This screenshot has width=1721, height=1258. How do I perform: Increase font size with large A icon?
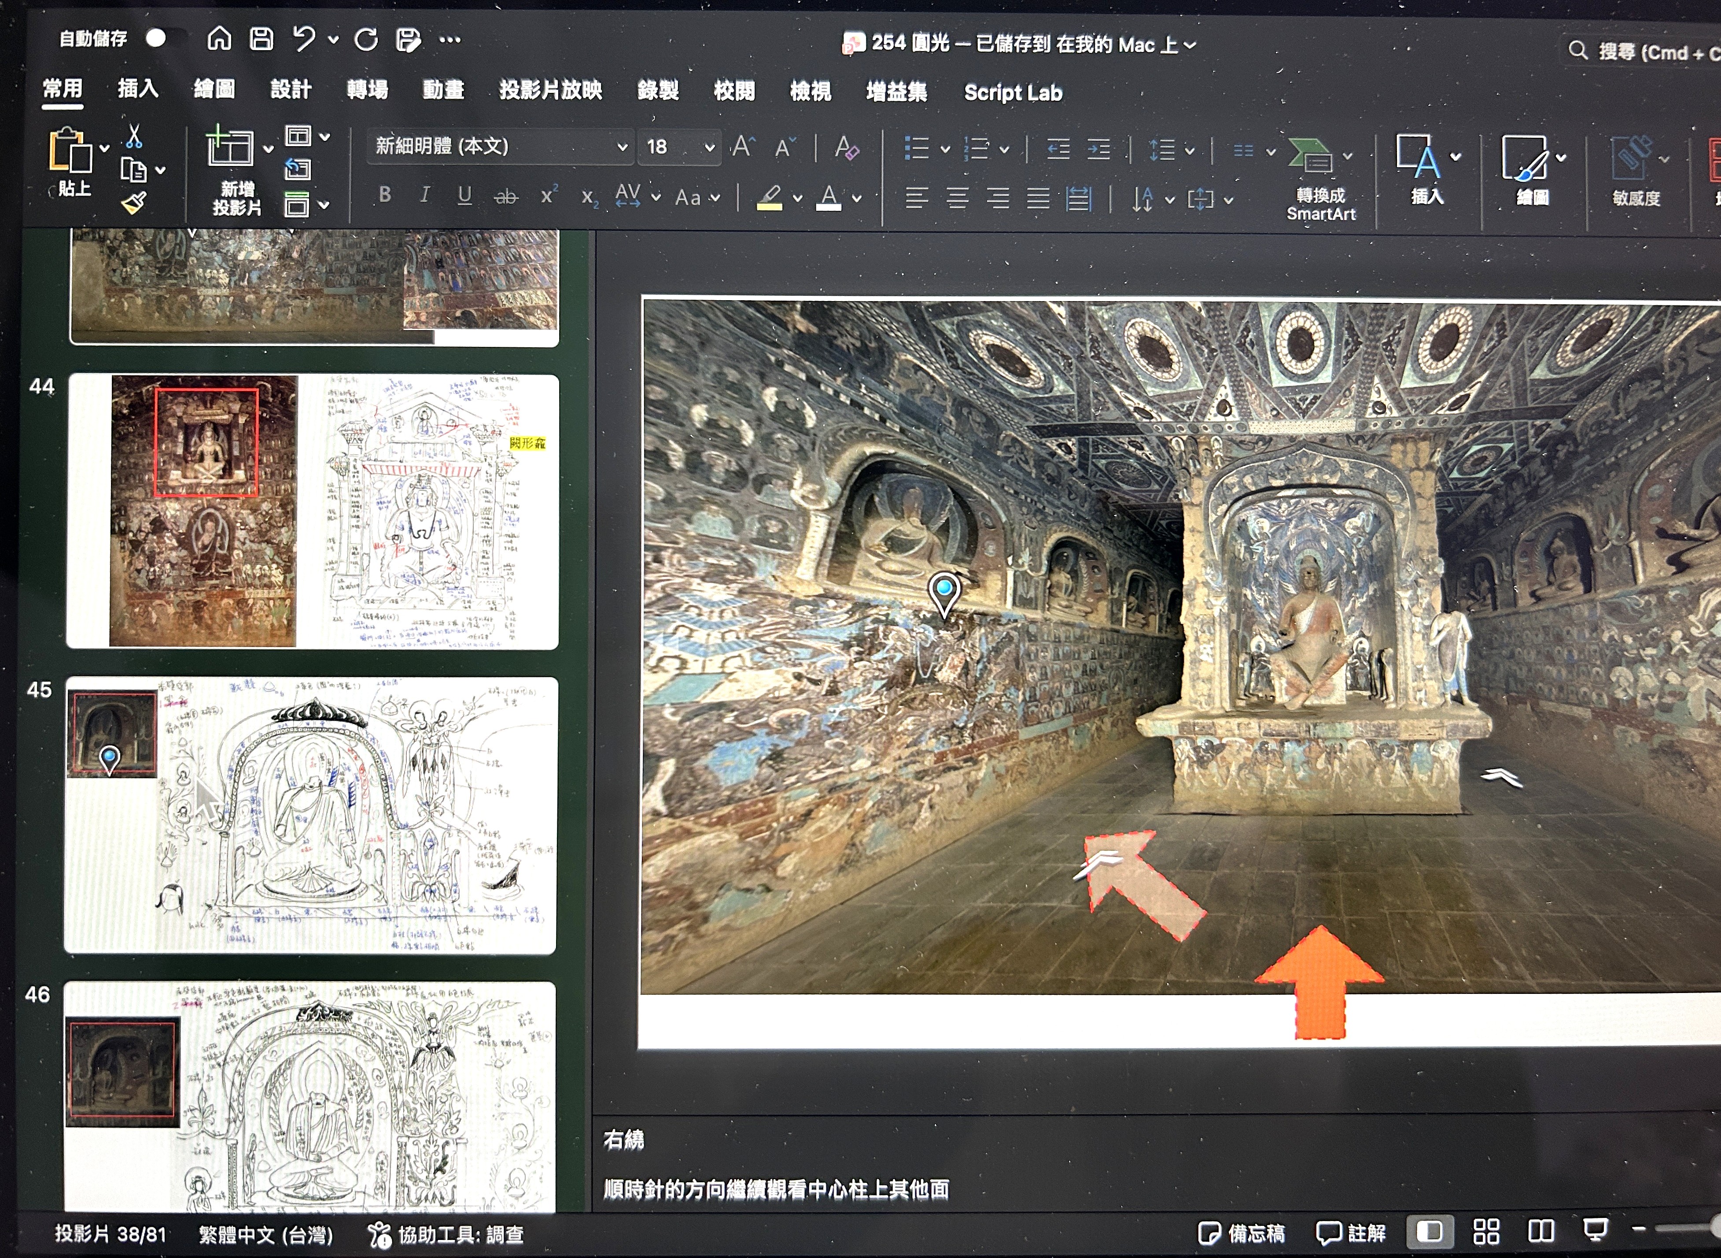click(742, 146)
